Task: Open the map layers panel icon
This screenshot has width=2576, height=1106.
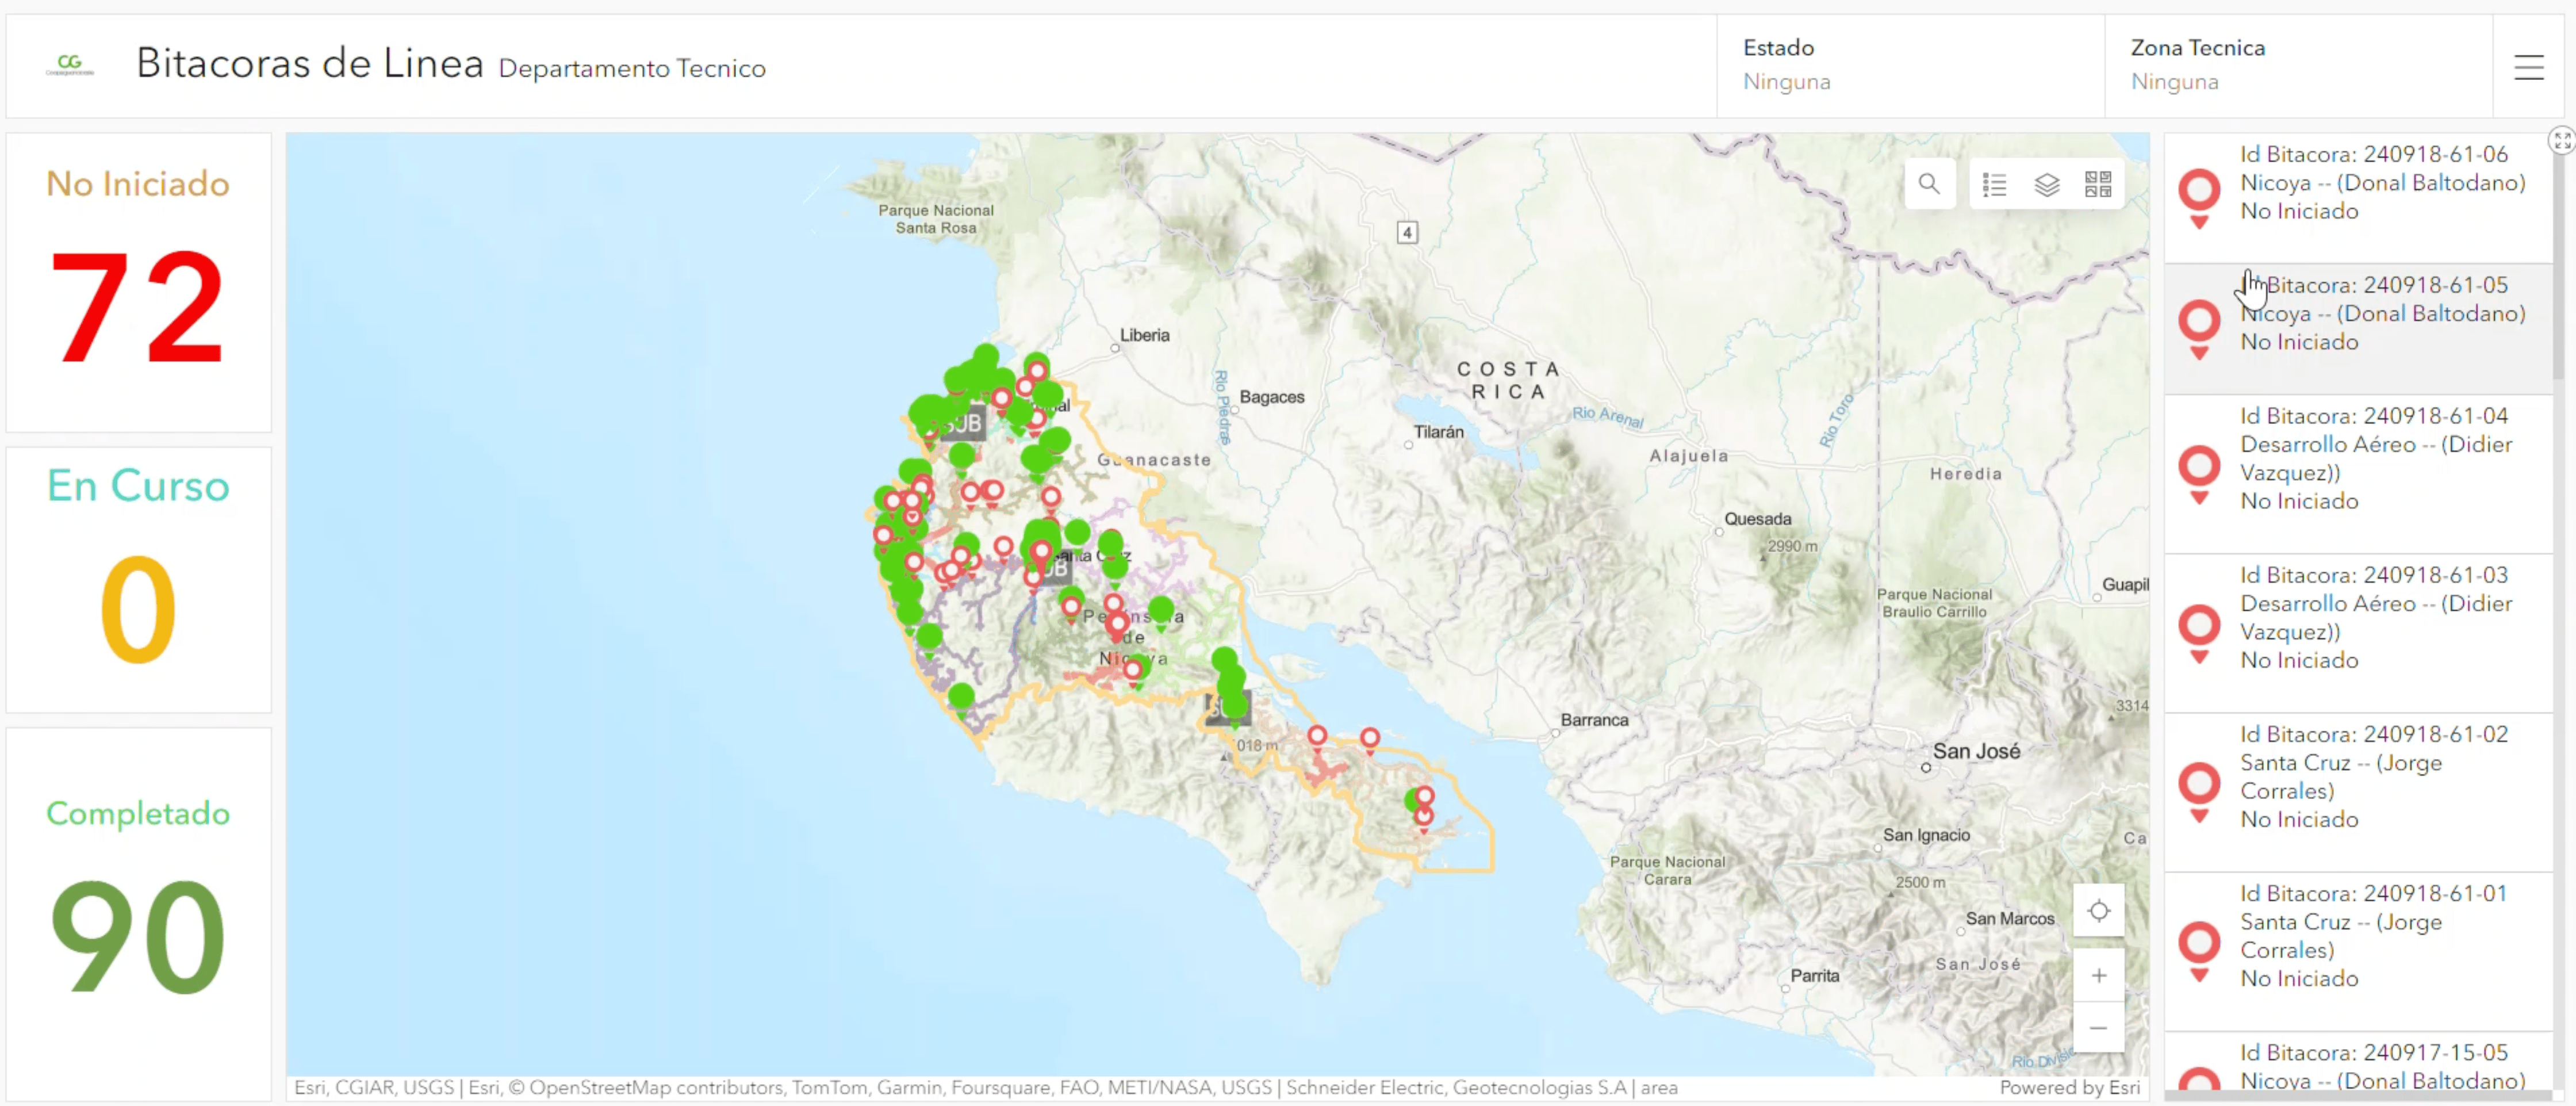Action: pyautogui.click(x=2046, y=184)
